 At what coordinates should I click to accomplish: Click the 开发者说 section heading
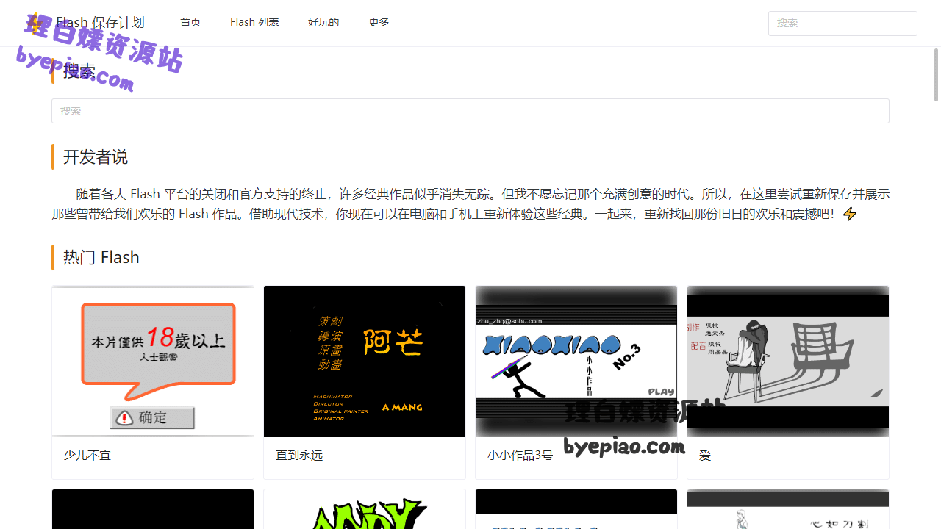[96, 157]
